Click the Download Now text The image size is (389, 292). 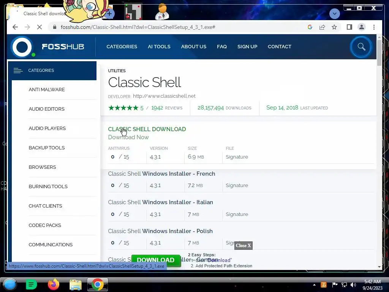[x=128, y=137]
